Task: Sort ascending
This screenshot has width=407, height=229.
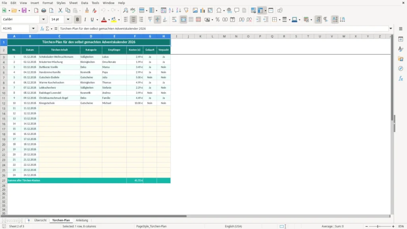Action: (171, 10)
